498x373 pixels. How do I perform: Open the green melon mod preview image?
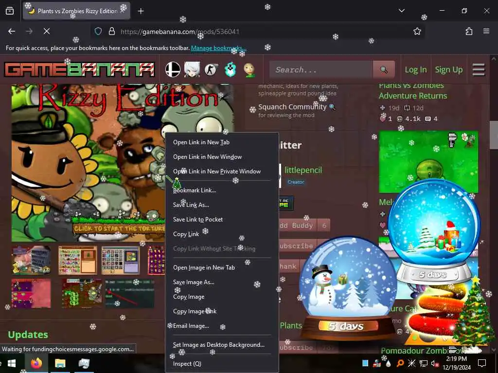[x=428, y=162]
